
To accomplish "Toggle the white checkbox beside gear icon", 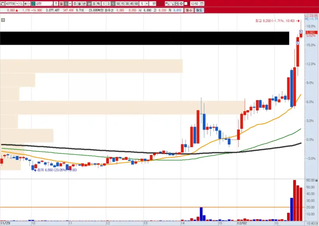I will pos(186,4).
